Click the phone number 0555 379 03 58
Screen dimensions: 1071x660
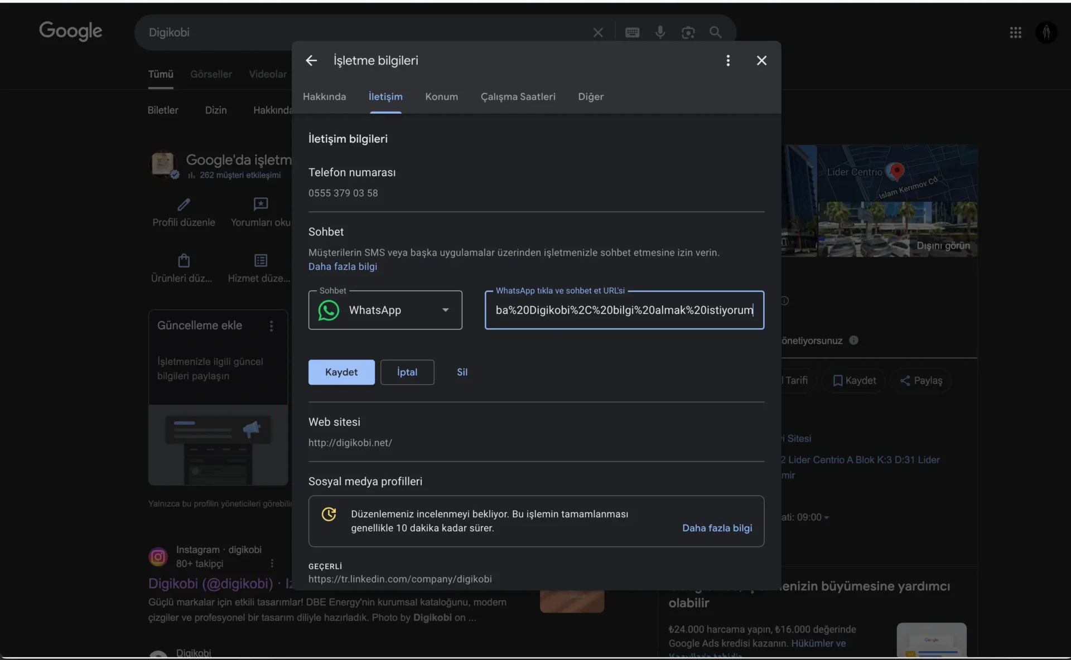click(343, 193)
